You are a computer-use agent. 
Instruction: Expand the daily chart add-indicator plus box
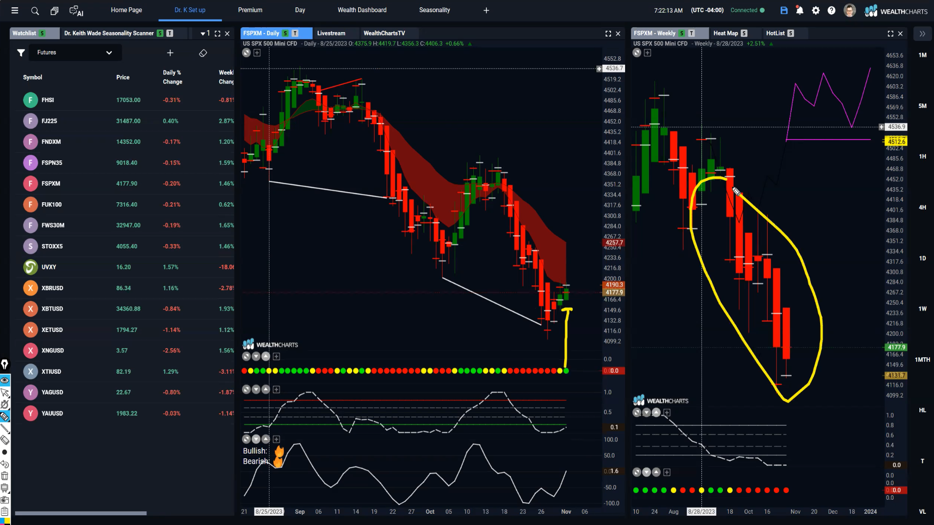point(257,52)
